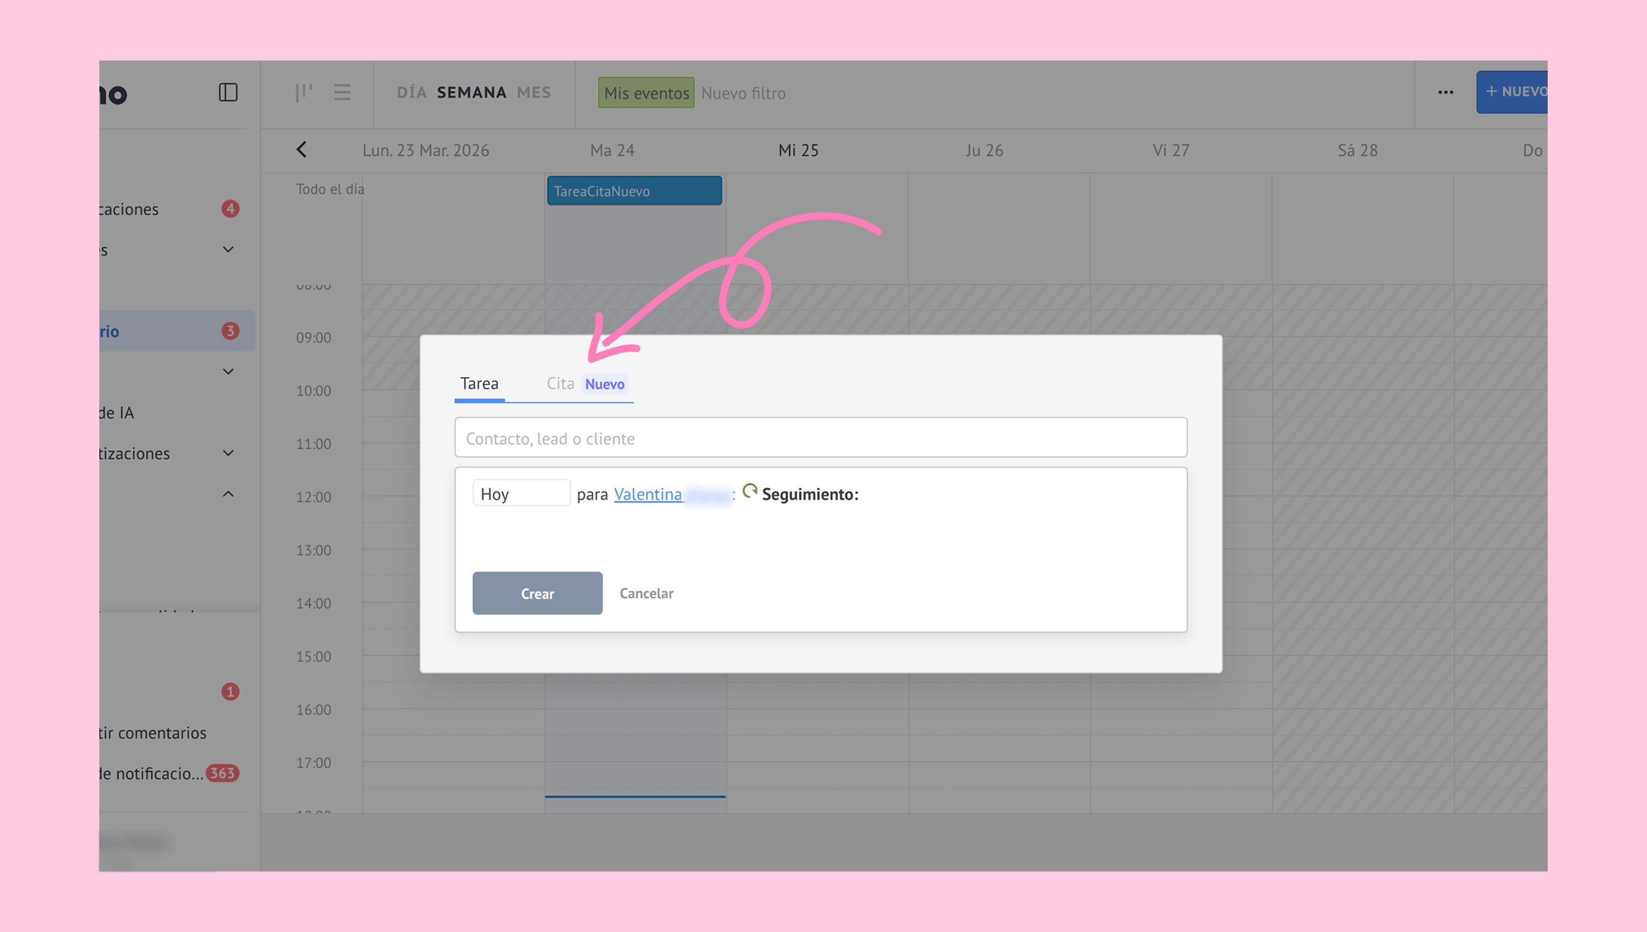This screenshot has height=932, width=1647.
Task: Switch to vertical column view icon
Action: pos(303,92)
